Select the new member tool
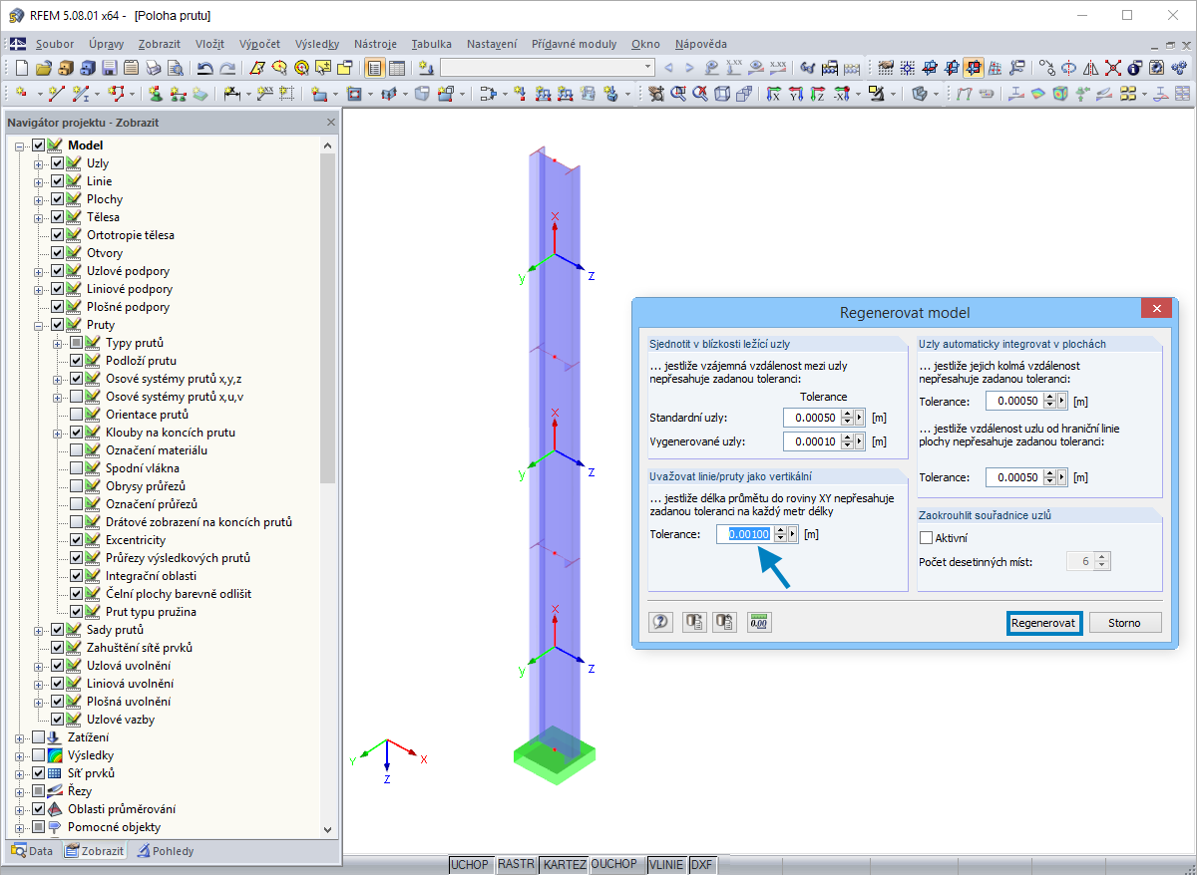 tap(83, 95)
